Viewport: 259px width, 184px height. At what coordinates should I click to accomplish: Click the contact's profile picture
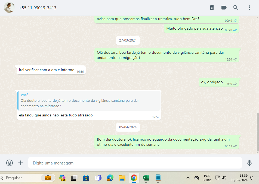pos(9,8)
